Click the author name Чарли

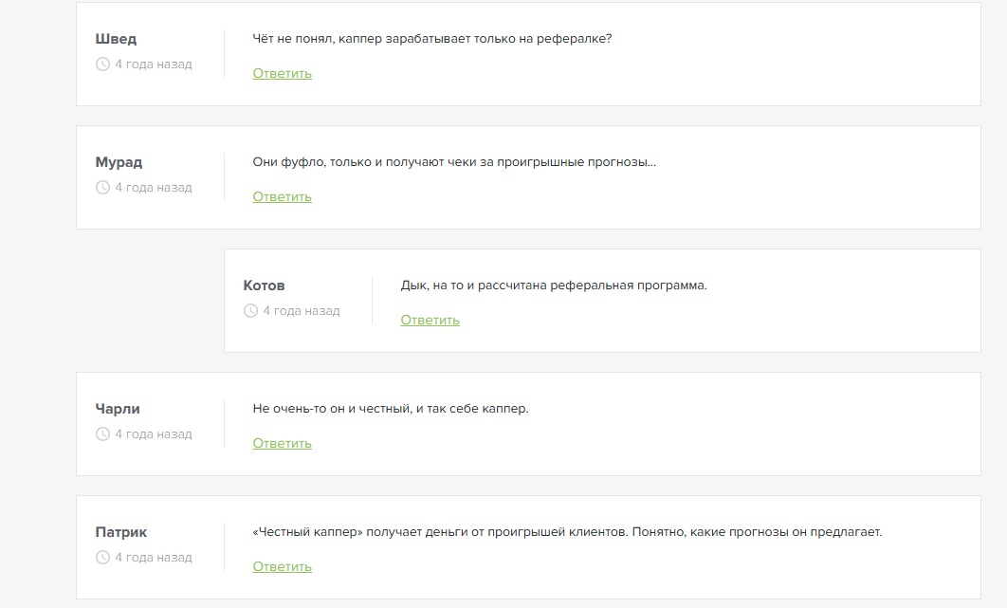point(118,409)
